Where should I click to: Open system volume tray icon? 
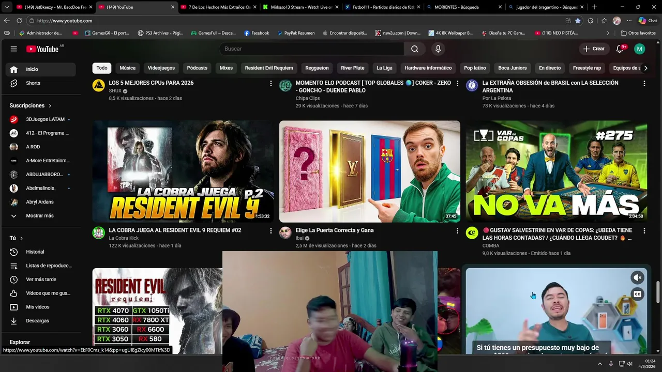tap(630, 364)
